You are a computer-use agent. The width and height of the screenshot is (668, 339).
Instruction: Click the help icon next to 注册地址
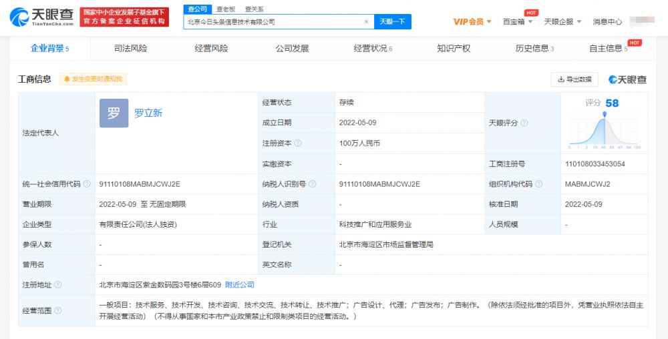pyautogui.click(x=58, y=284)
